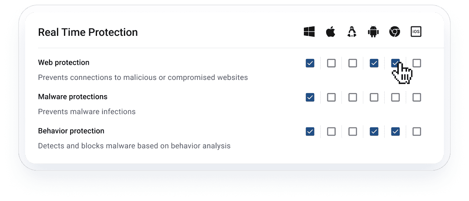Disable Web protection for Android
This screenshot has width=469, height=201.
pyautogui.click(x=374, y=63)
